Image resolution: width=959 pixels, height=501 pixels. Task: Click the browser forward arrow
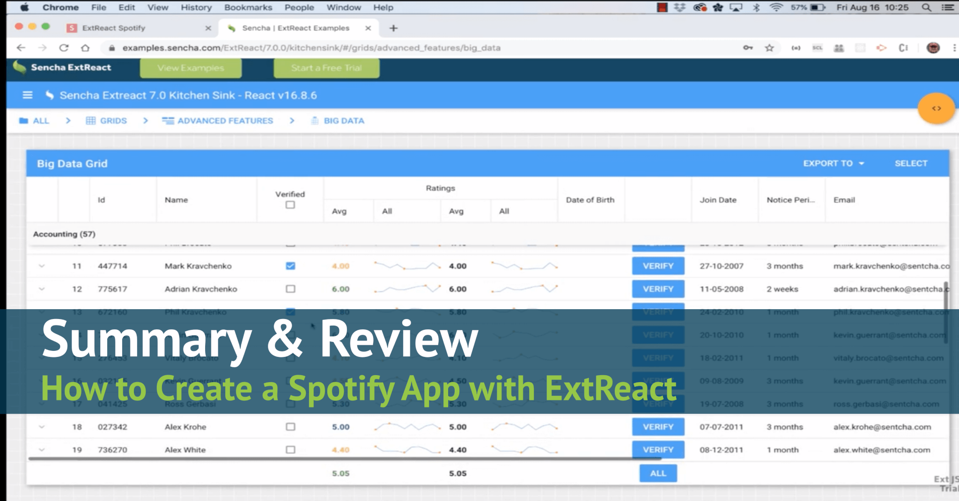[42, 48]
